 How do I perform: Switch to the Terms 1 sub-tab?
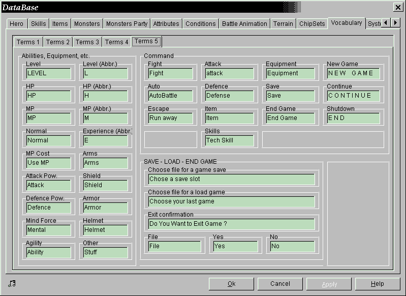coord(28,42)
